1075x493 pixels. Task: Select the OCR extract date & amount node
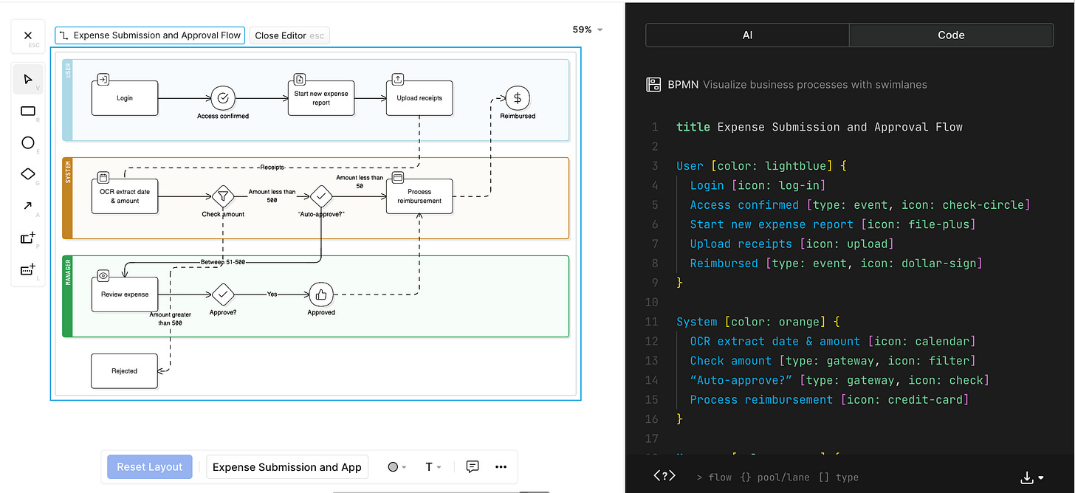pos(125,196)
